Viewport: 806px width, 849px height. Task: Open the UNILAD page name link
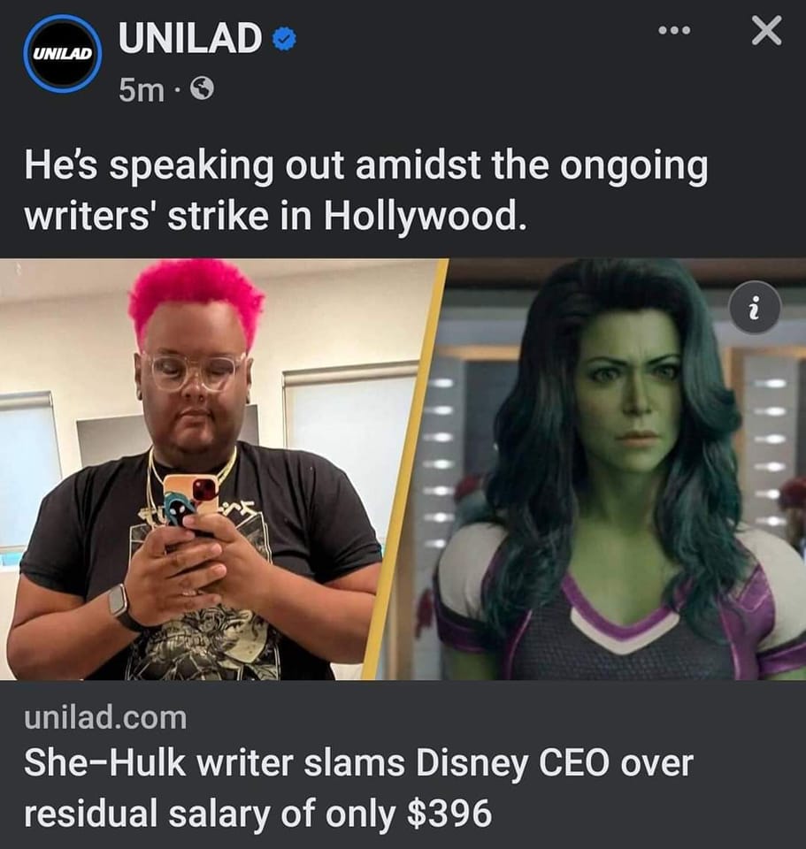pos(189,38)
